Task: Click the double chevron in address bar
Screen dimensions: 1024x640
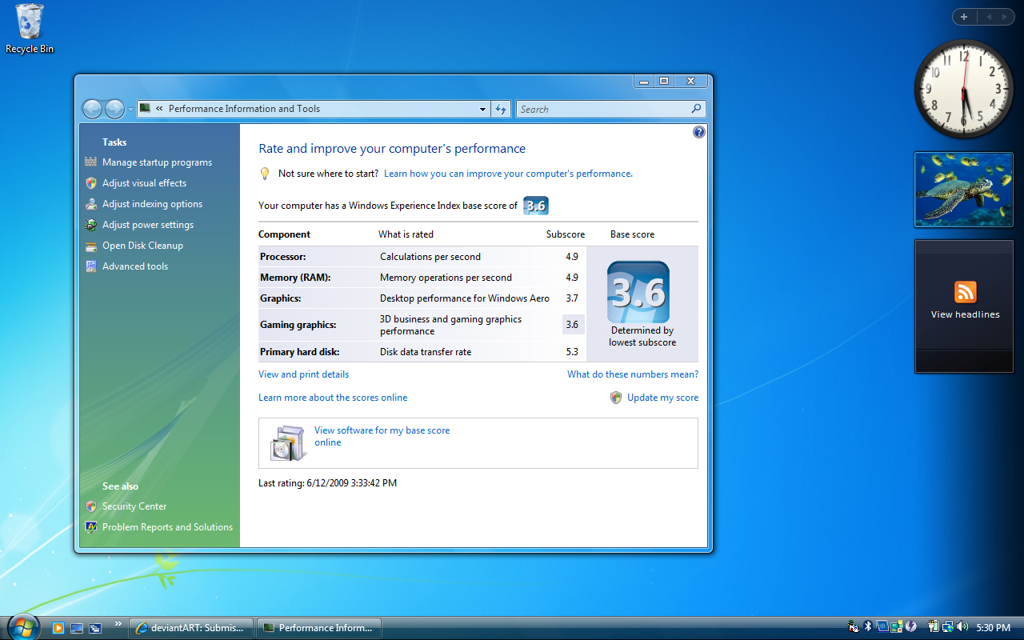Action: (x=160, y=109)
